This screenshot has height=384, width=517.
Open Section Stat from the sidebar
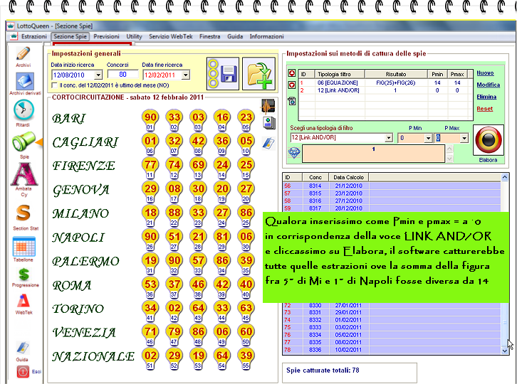(23, 213)
